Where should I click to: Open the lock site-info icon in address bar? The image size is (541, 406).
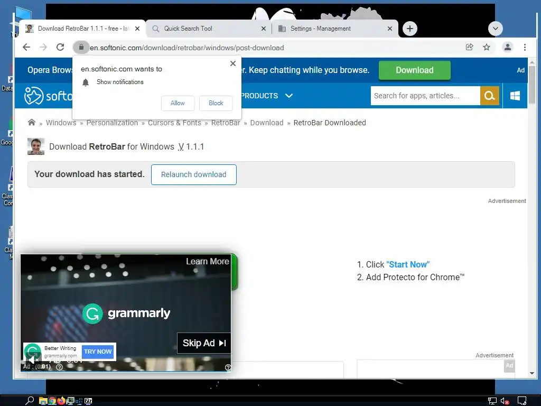click(81, 47)
